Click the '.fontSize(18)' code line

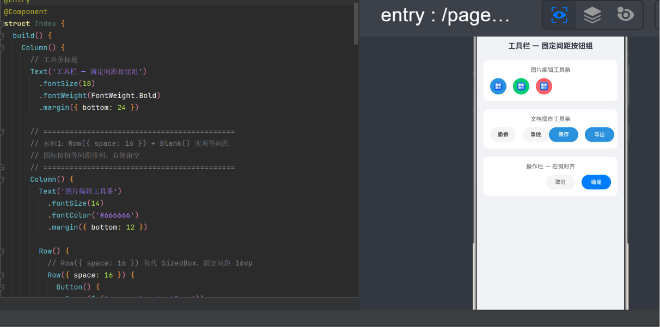(67, 83)
